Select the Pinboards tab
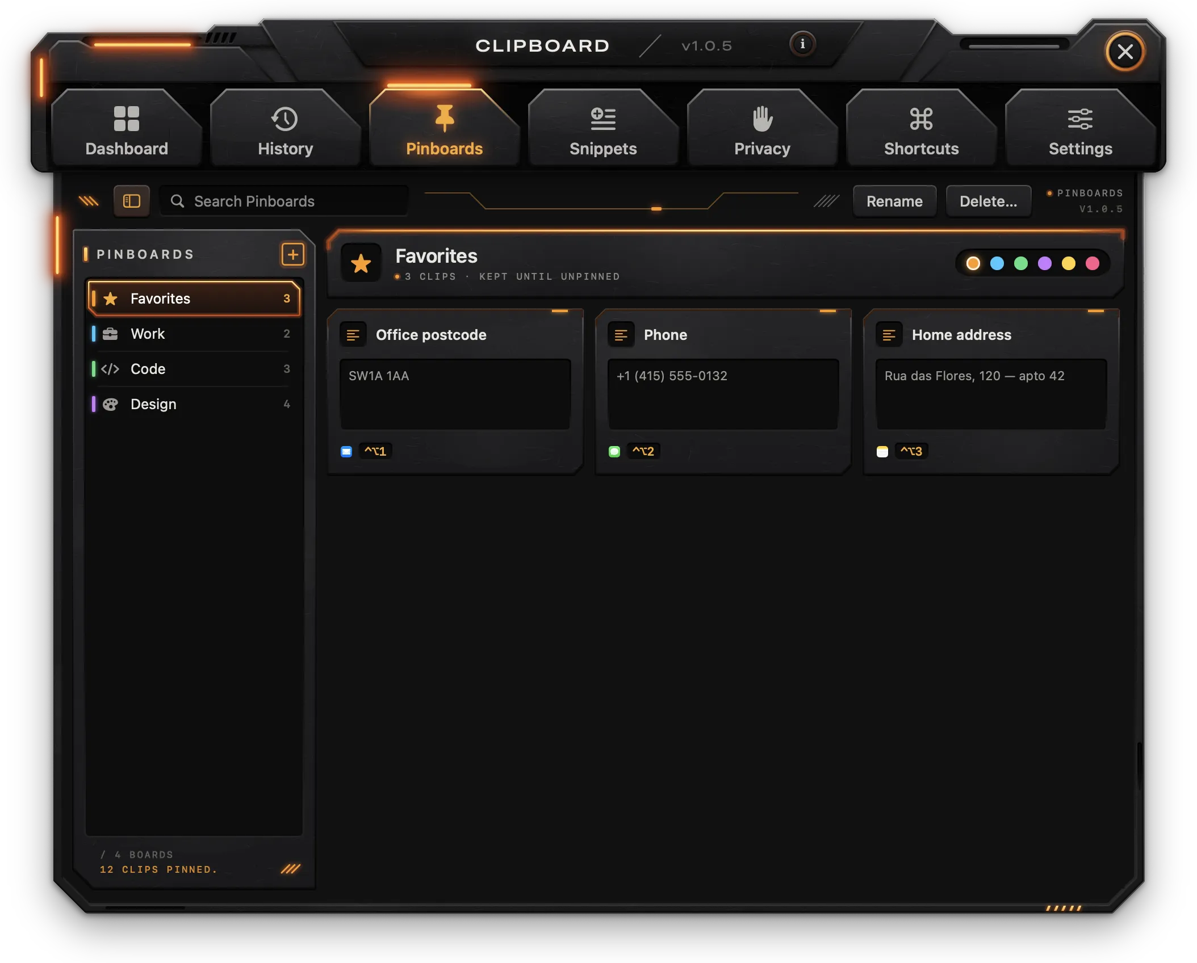Viewport: 1197px width, 963px height. pos(445,128)
